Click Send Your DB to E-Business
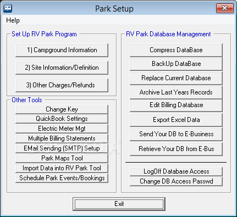237x217 pixels. pos(176,134)
